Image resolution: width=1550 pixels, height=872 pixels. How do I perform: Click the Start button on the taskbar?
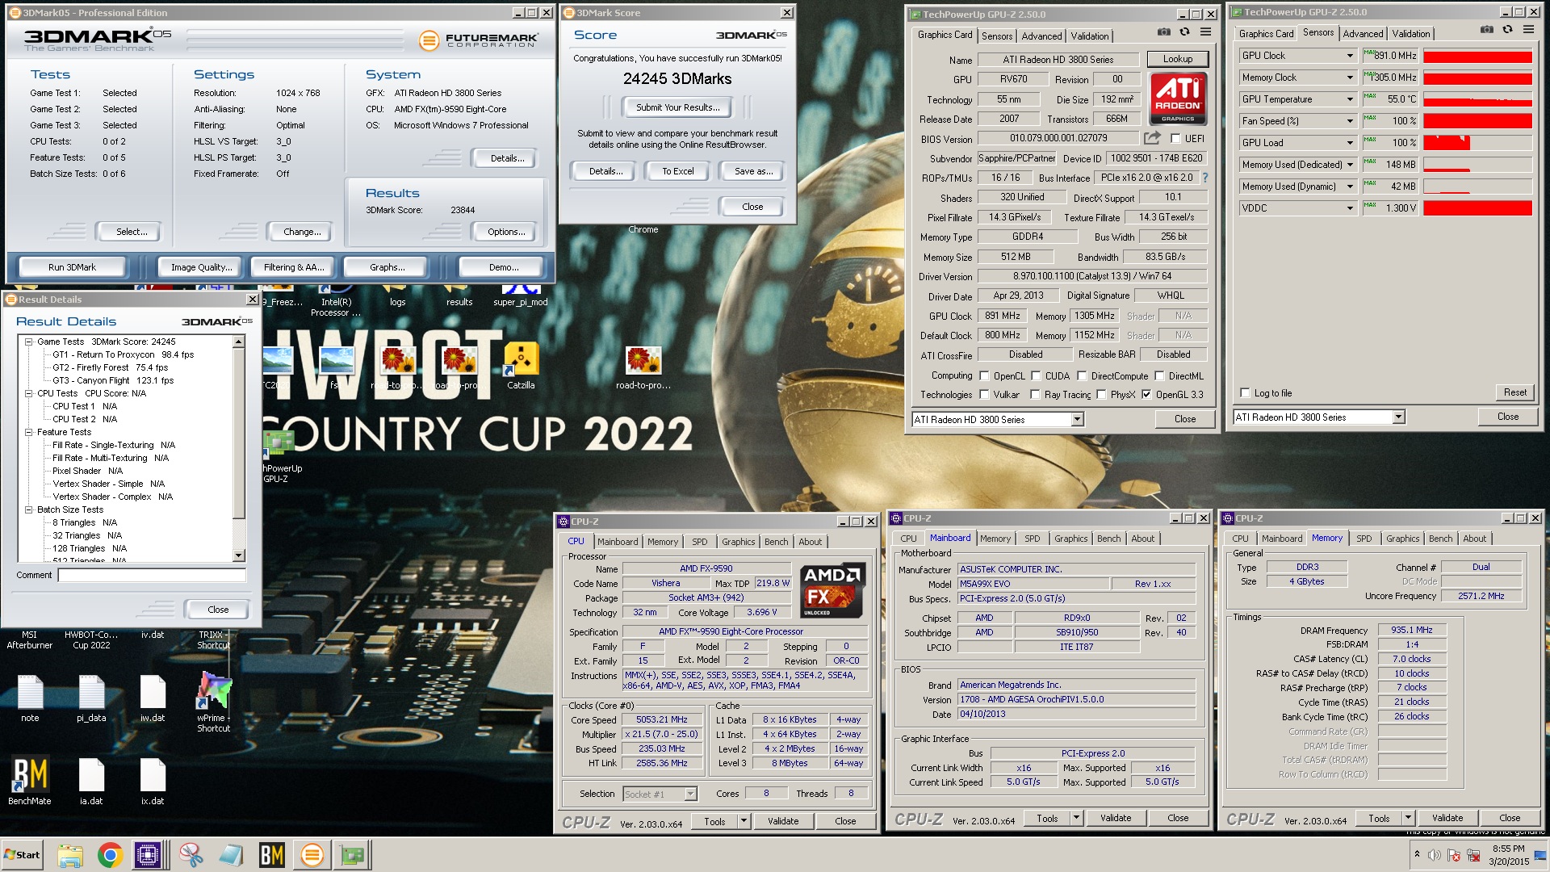click(23, 855)
